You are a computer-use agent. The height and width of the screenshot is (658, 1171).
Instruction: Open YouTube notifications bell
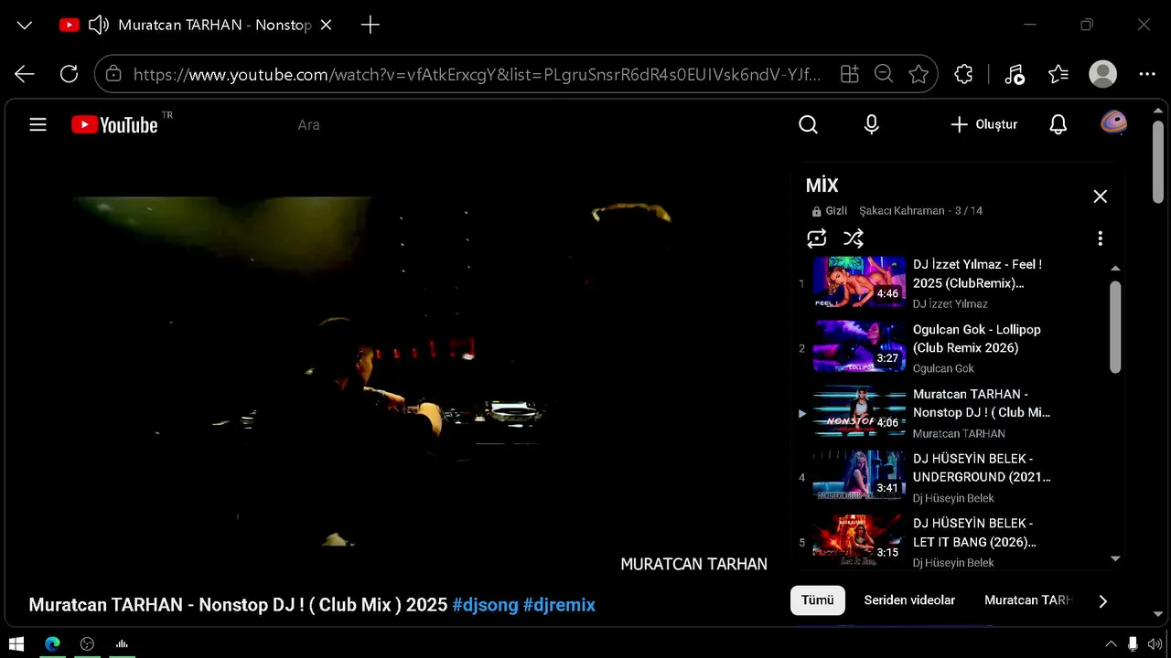1058,124
